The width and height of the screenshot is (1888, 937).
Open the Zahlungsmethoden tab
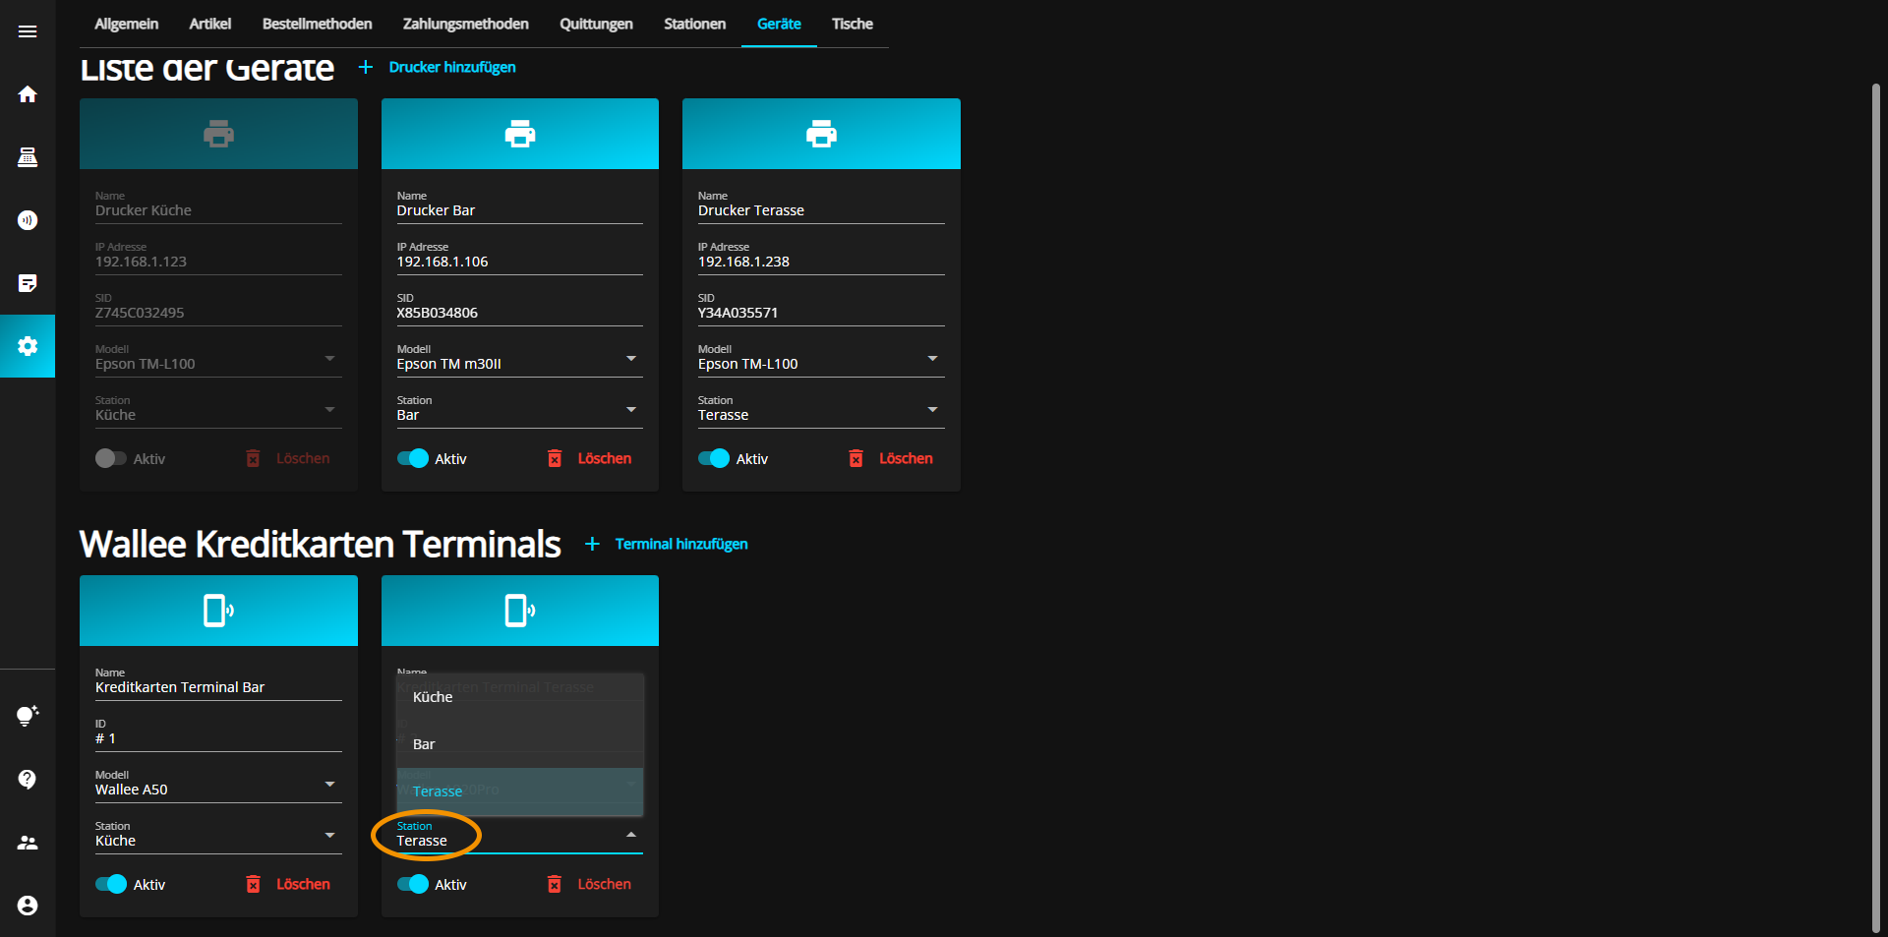click(466, 24)
